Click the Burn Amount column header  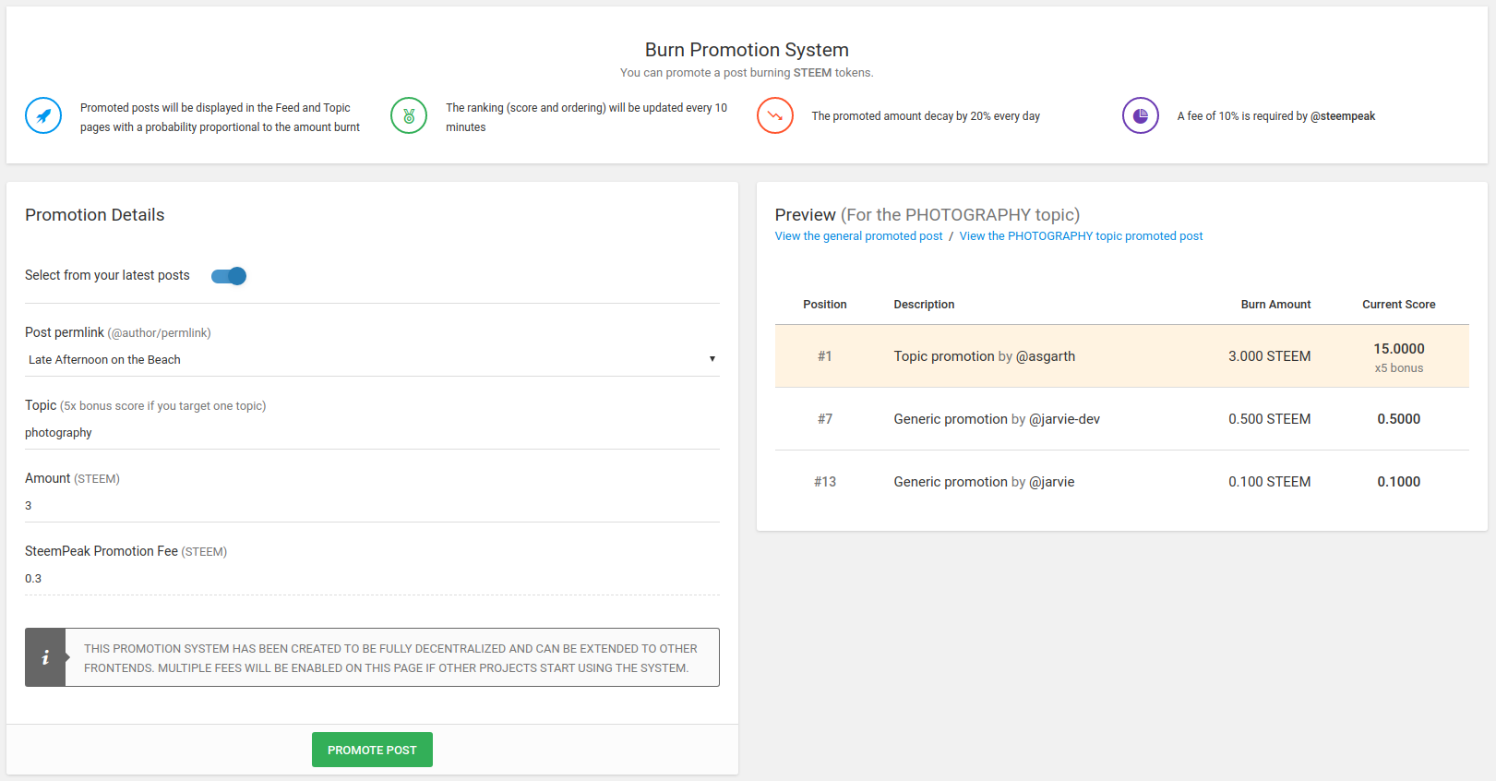[x=1275, y=305]
